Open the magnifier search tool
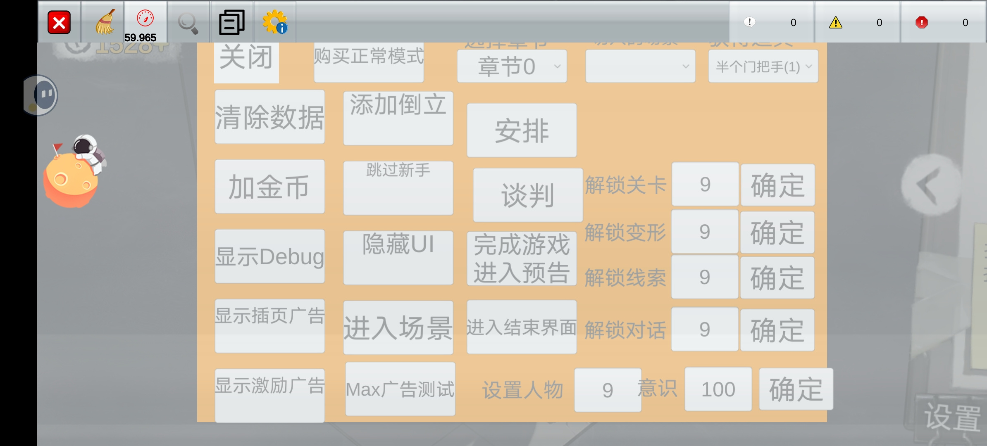Viewport: 987px width, 446px height. tap(188, 22)
